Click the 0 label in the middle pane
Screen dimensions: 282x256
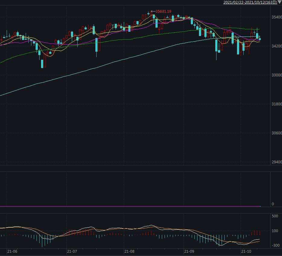point(273,204)
